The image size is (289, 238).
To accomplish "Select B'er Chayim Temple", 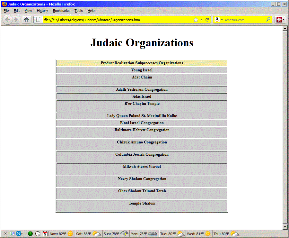I will pos(142,106).
